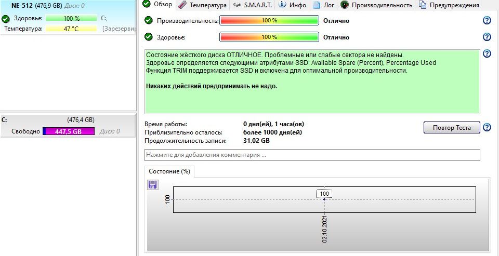Open help for the Производительность rating

coord(487,21)
